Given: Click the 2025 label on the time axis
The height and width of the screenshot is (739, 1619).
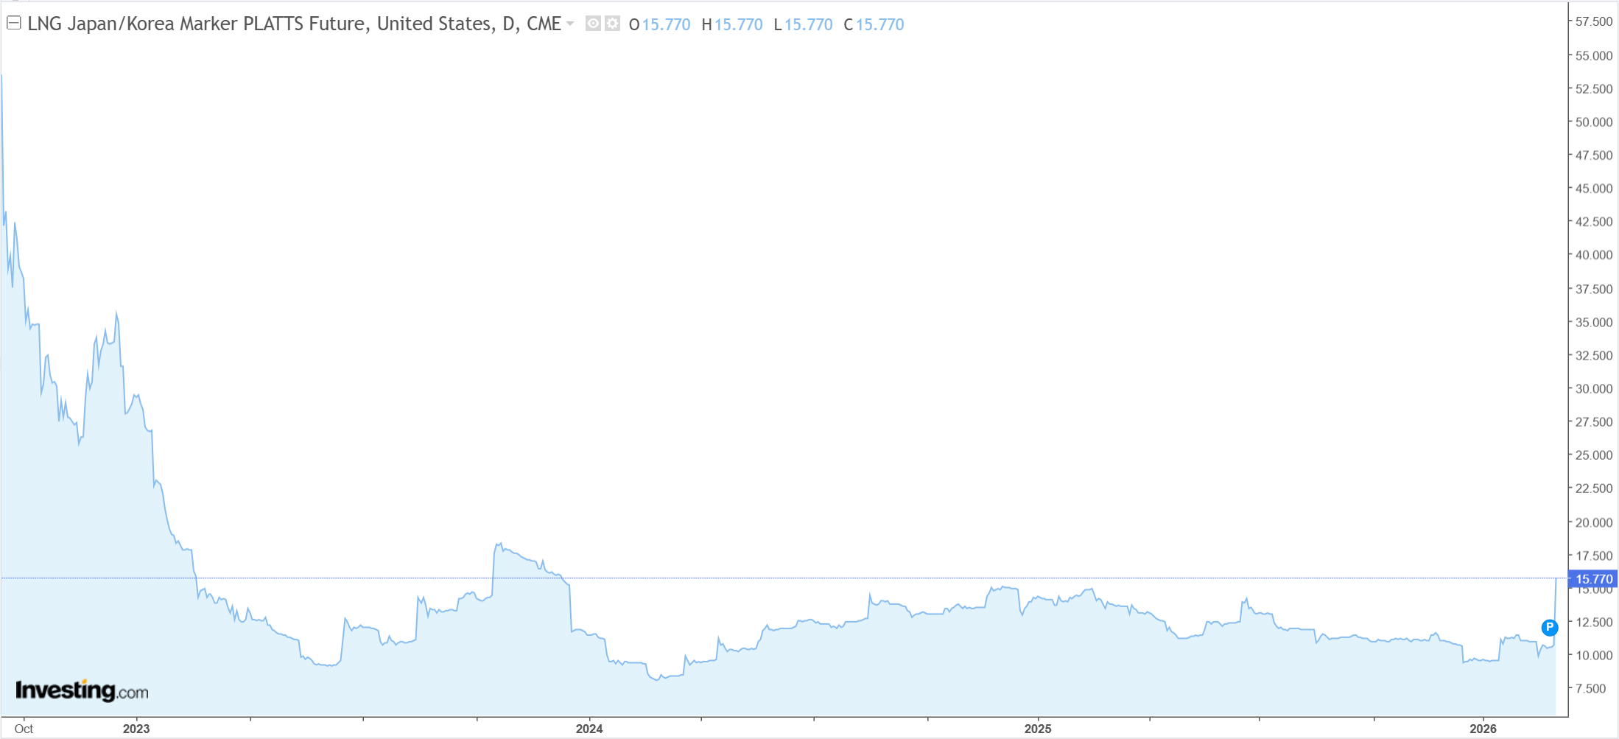Looking at the screenshot, I should click(1038, 729).
